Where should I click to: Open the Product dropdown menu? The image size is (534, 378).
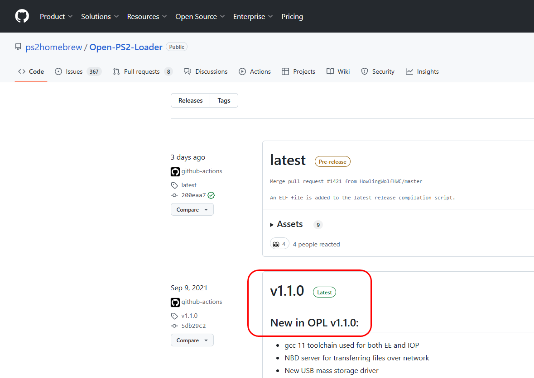[x=56, y=16]
